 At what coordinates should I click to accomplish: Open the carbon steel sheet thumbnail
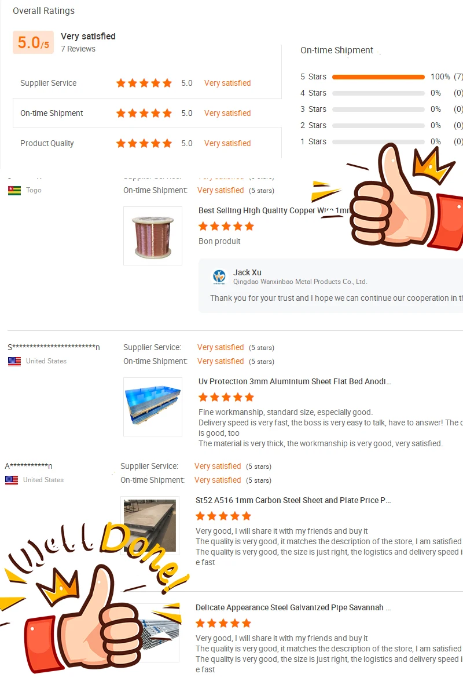tap(150, 525)
